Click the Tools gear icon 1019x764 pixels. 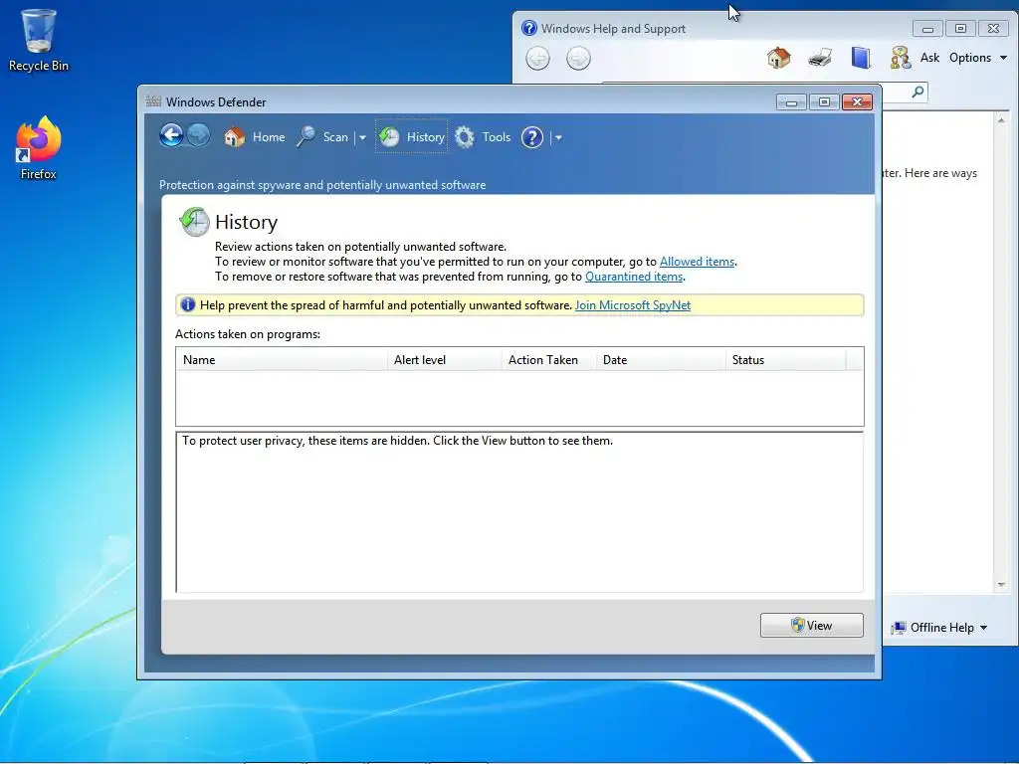click(465, 137)
